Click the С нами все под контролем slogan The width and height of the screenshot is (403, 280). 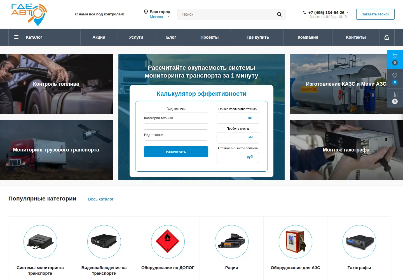coord(100,14)
